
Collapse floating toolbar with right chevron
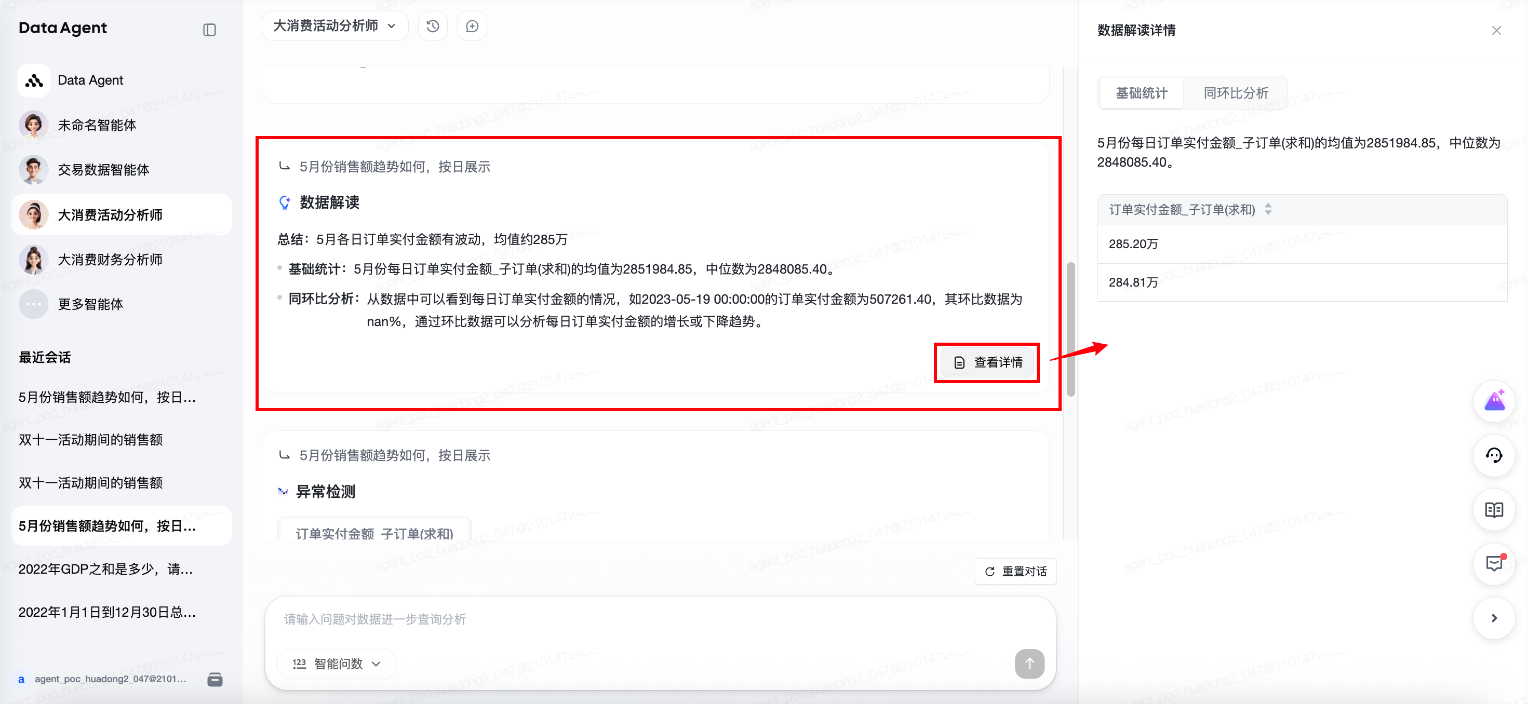(x=1494, y=618)
